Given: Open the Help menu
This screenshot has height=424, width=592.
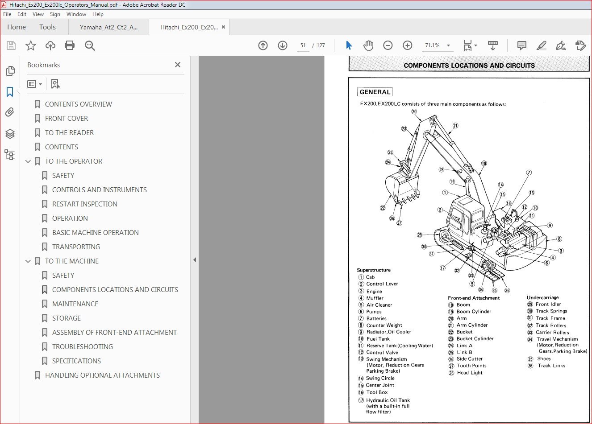Looking at the screenshot, I should (98, 14).
